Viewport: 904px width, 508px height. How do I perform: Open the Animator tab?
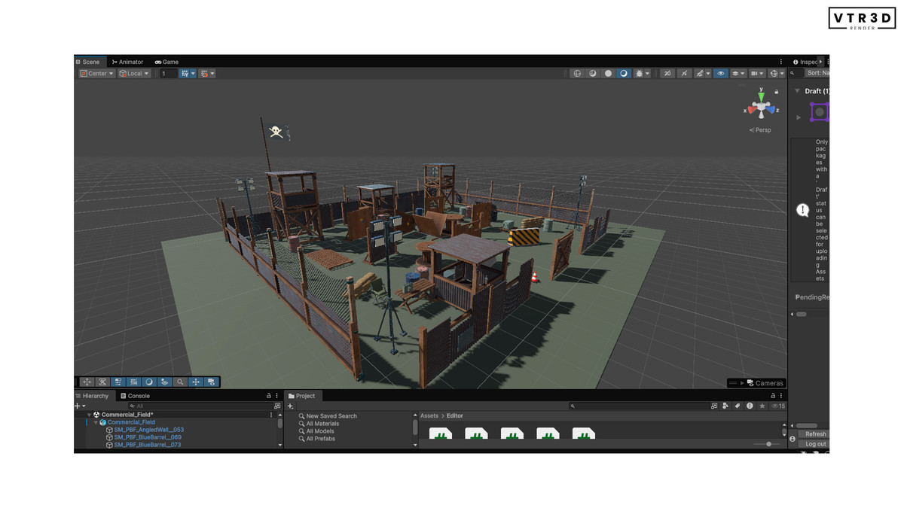(x=127, y=62)
